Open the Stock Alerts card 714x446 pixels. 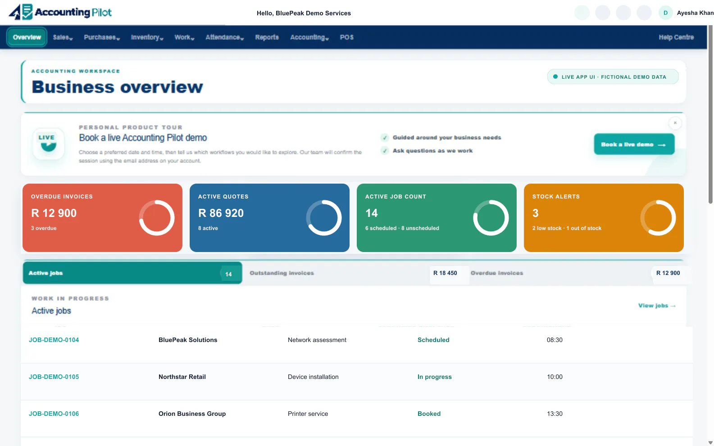(604, 218)
